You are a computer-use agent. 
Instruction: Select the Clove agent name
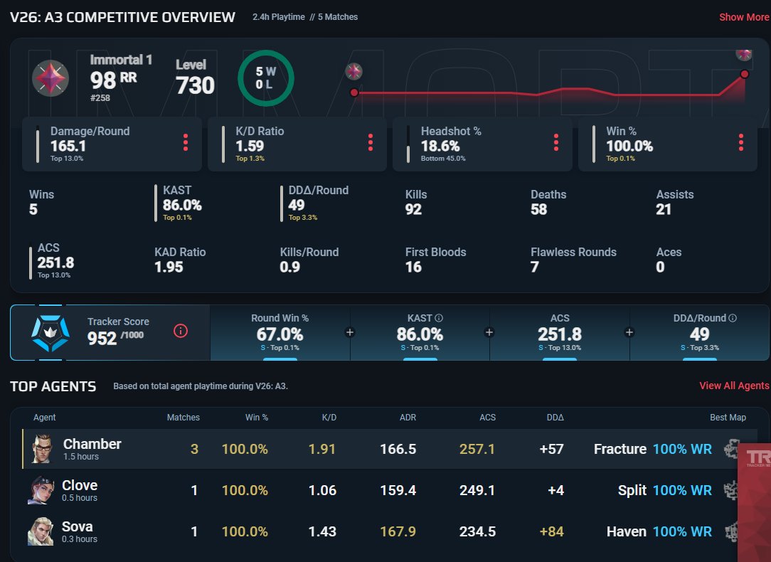80,485
